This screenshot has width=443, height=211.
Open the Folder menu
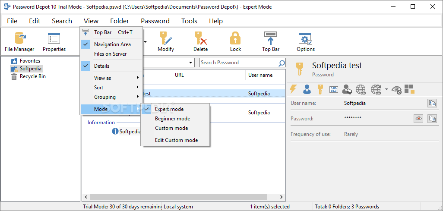(120, 21)
